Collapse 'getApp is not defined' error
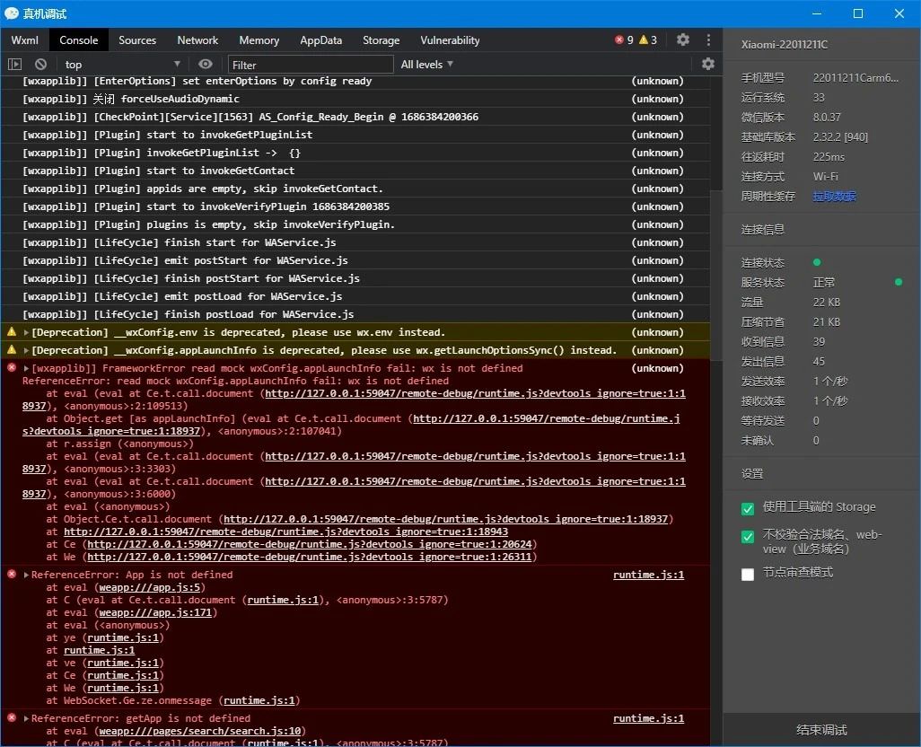The image size is (921, 747). 26,718
